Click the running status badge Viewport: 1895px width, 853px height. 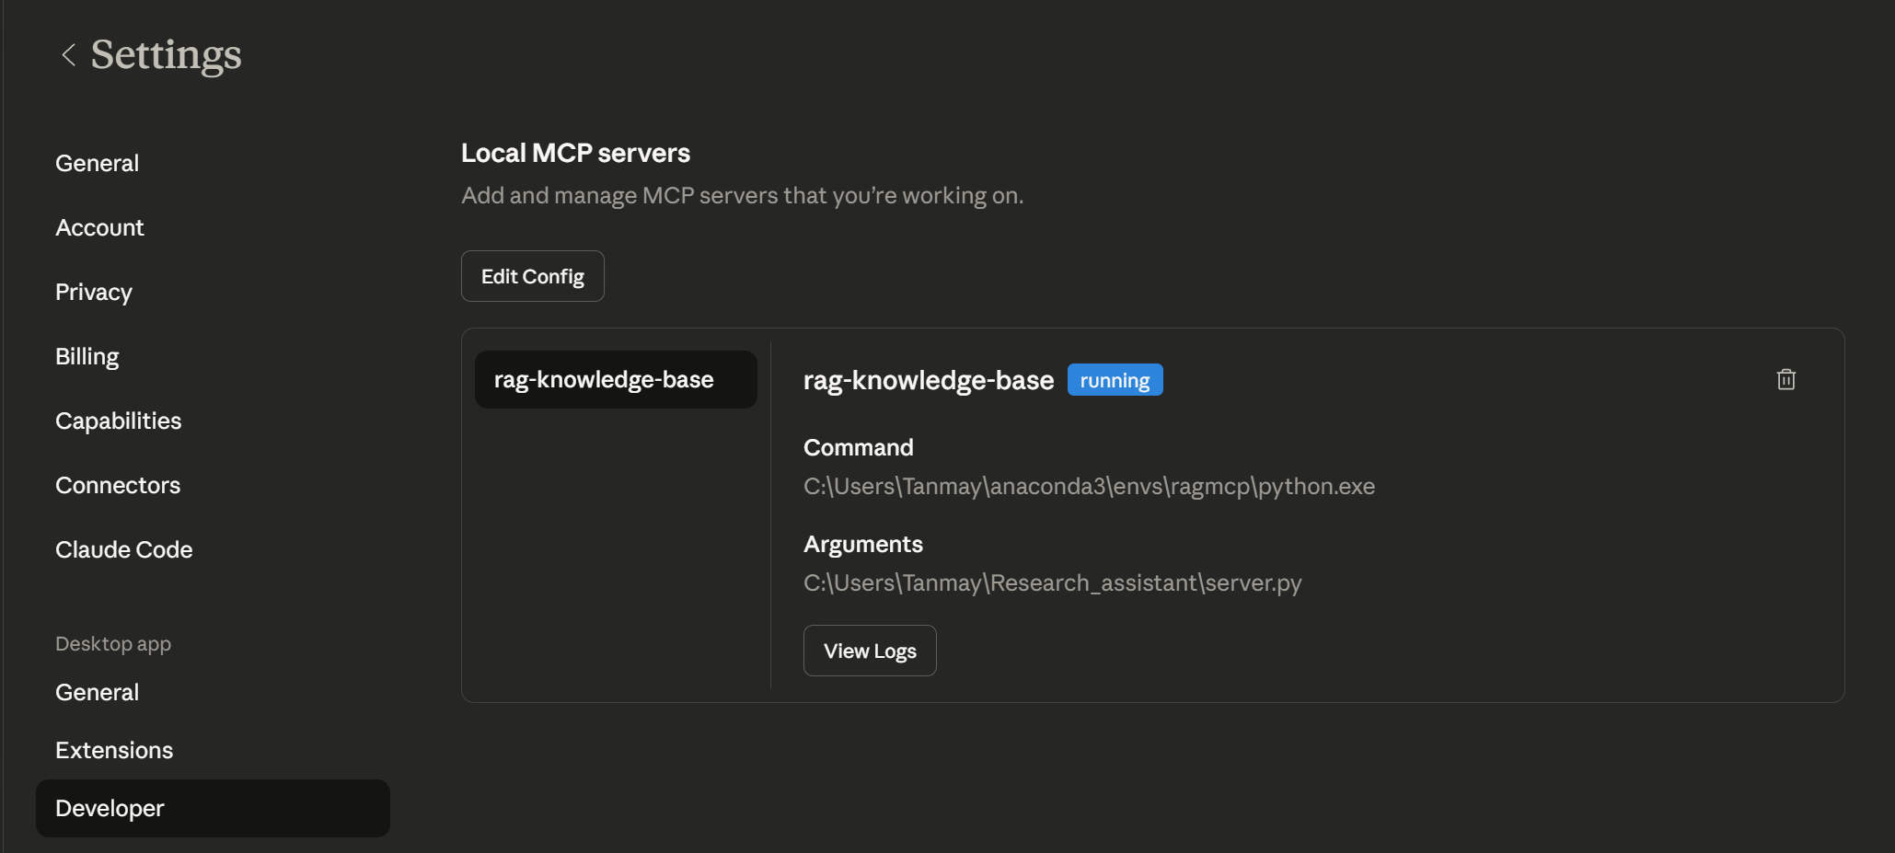pos(1115,379)
